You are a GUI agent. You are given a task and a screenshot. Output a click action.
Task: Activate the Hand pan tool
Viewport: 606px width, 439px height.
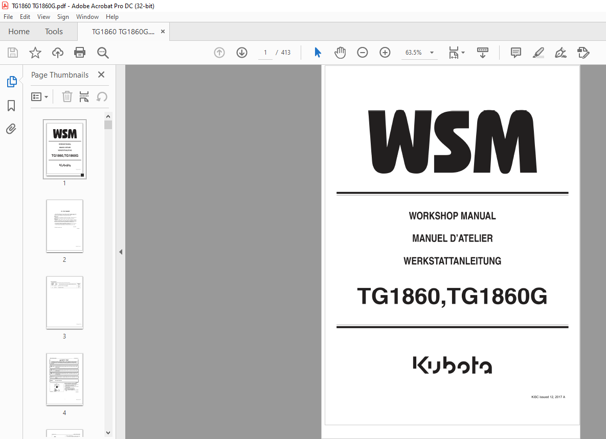tap(340, 53)
